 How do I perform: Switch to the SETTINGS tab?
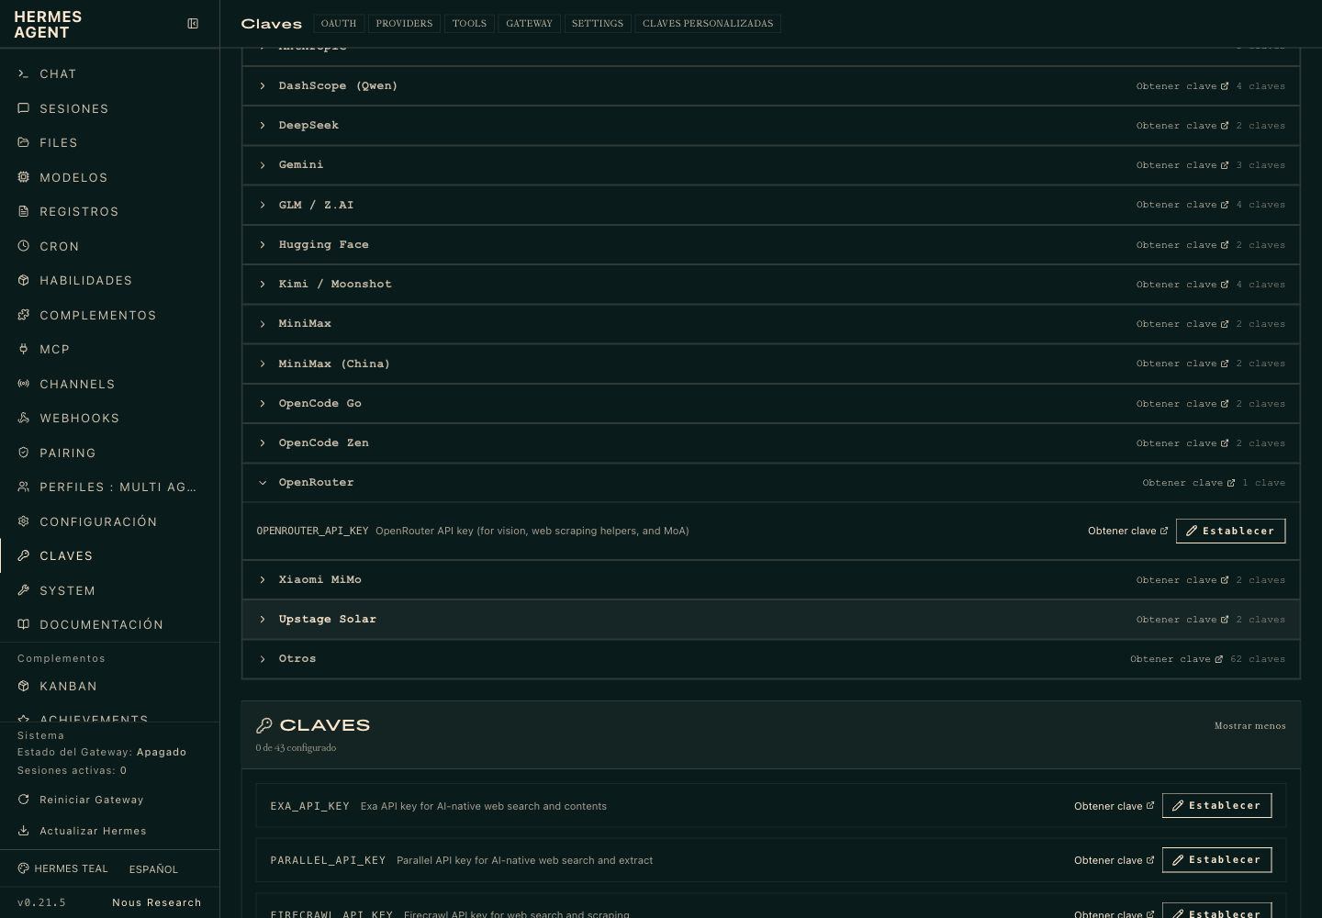(x=598, y=23)
